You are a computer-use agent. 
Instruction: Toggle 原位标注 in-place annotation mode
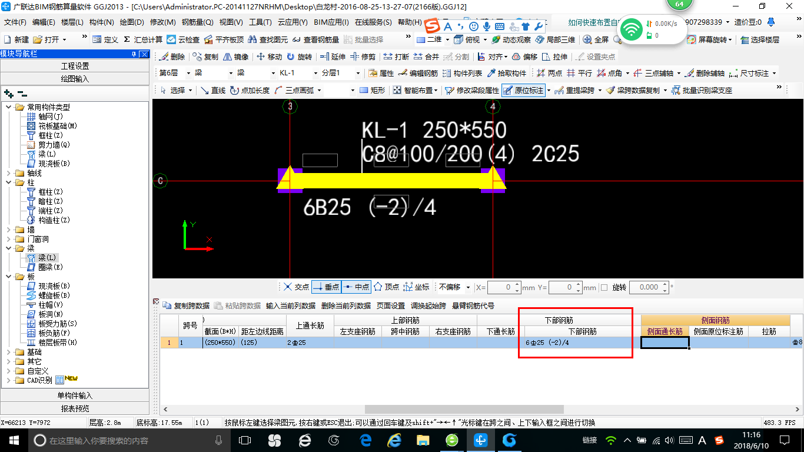[x=523, y=90]
